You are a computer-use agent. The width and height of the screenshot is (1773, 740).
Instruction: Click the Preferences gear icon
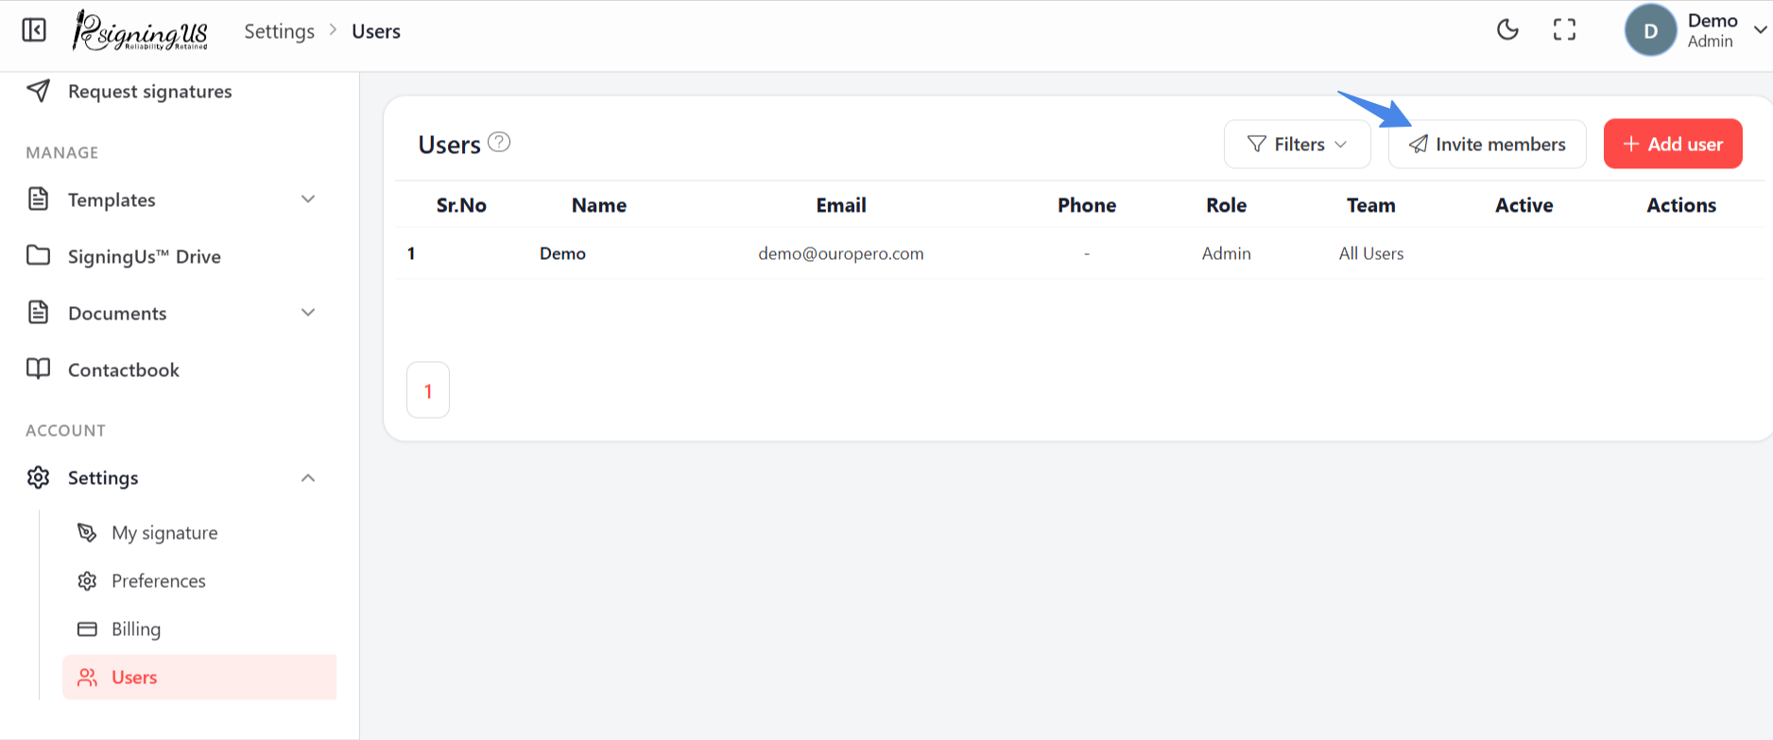point(87,580)
